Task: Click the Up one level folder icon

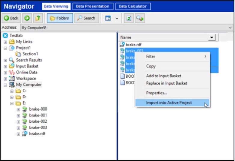Action: 38,18
